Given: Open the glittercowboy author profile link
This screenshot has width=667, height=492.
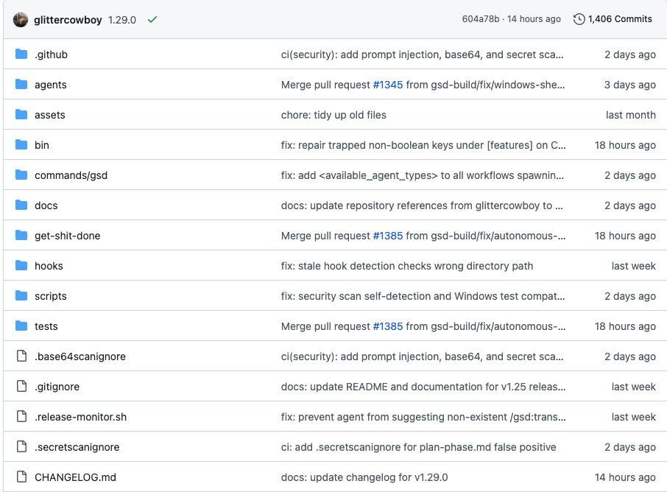Looking at the screenshot, I should pos(68,20).
